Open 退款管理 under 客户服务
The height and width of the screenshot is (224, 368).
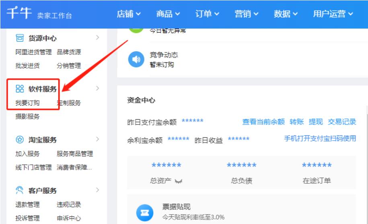point(27,205)
